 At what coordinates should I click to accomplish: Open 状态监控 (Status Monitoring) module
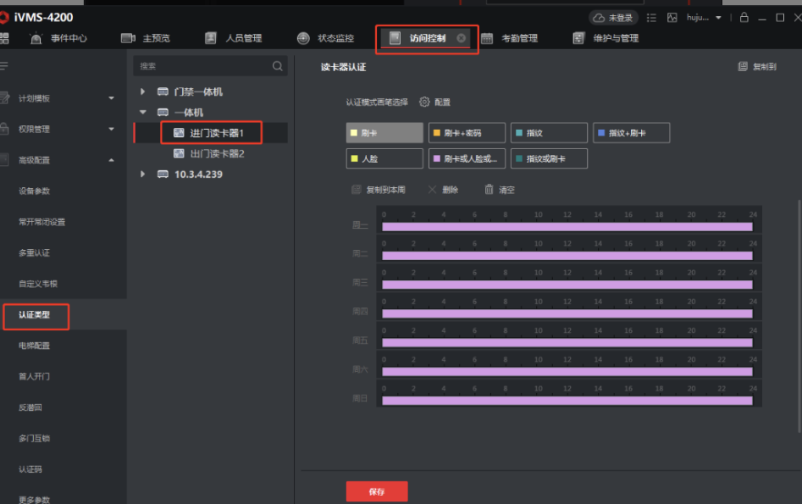tap(328, 37)
